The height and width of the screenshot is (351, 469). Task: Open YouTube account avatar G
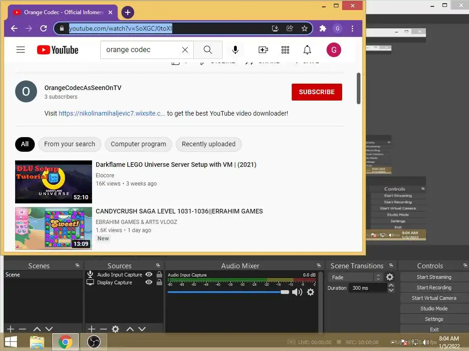334,50
